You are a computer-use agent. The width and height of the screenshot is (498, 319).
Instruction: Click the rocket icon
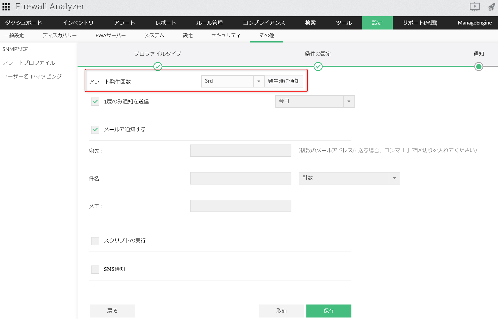(x=491, y=7)
